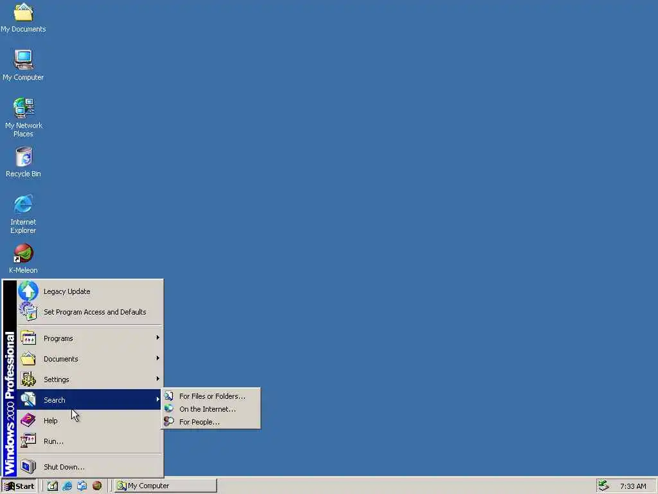Click the For People icon
The image size is (658, 494).
tap(169, 421)
